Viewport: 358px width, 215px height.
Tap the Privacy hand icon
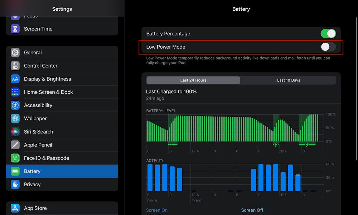click(15, 185)
